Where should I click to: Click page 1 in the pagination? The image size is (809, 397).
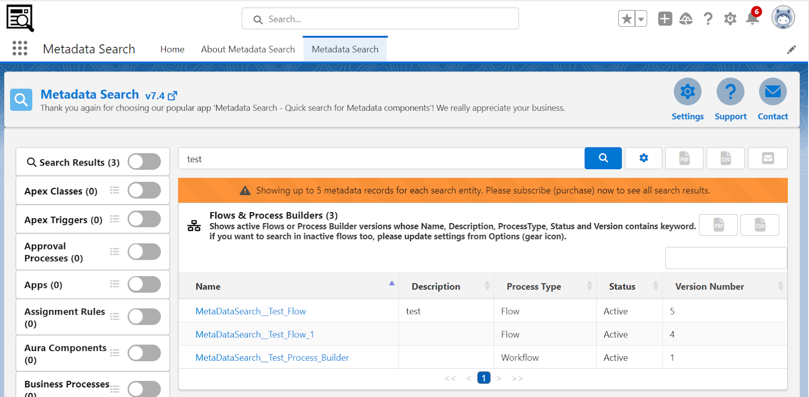(484, 378)
